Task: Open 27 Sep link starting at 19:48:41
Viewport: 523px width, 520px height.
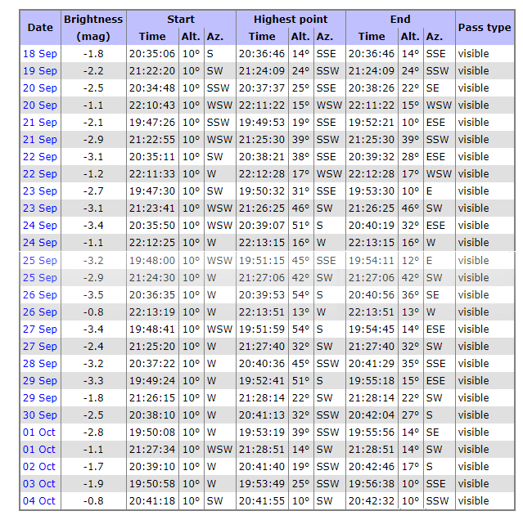Action: 39,329
